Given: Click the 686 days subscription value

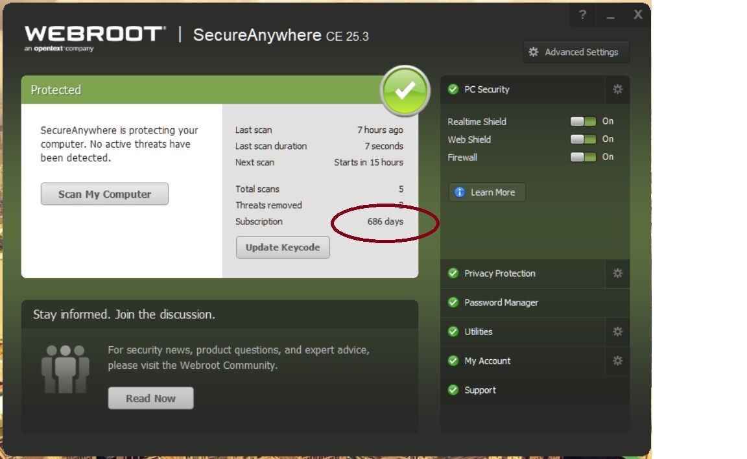Looking at the screenshot, I should (x=385, y=222).
